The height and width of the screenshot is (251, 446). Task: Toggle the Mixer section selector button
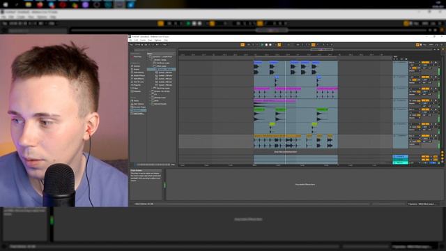[443, 158]
